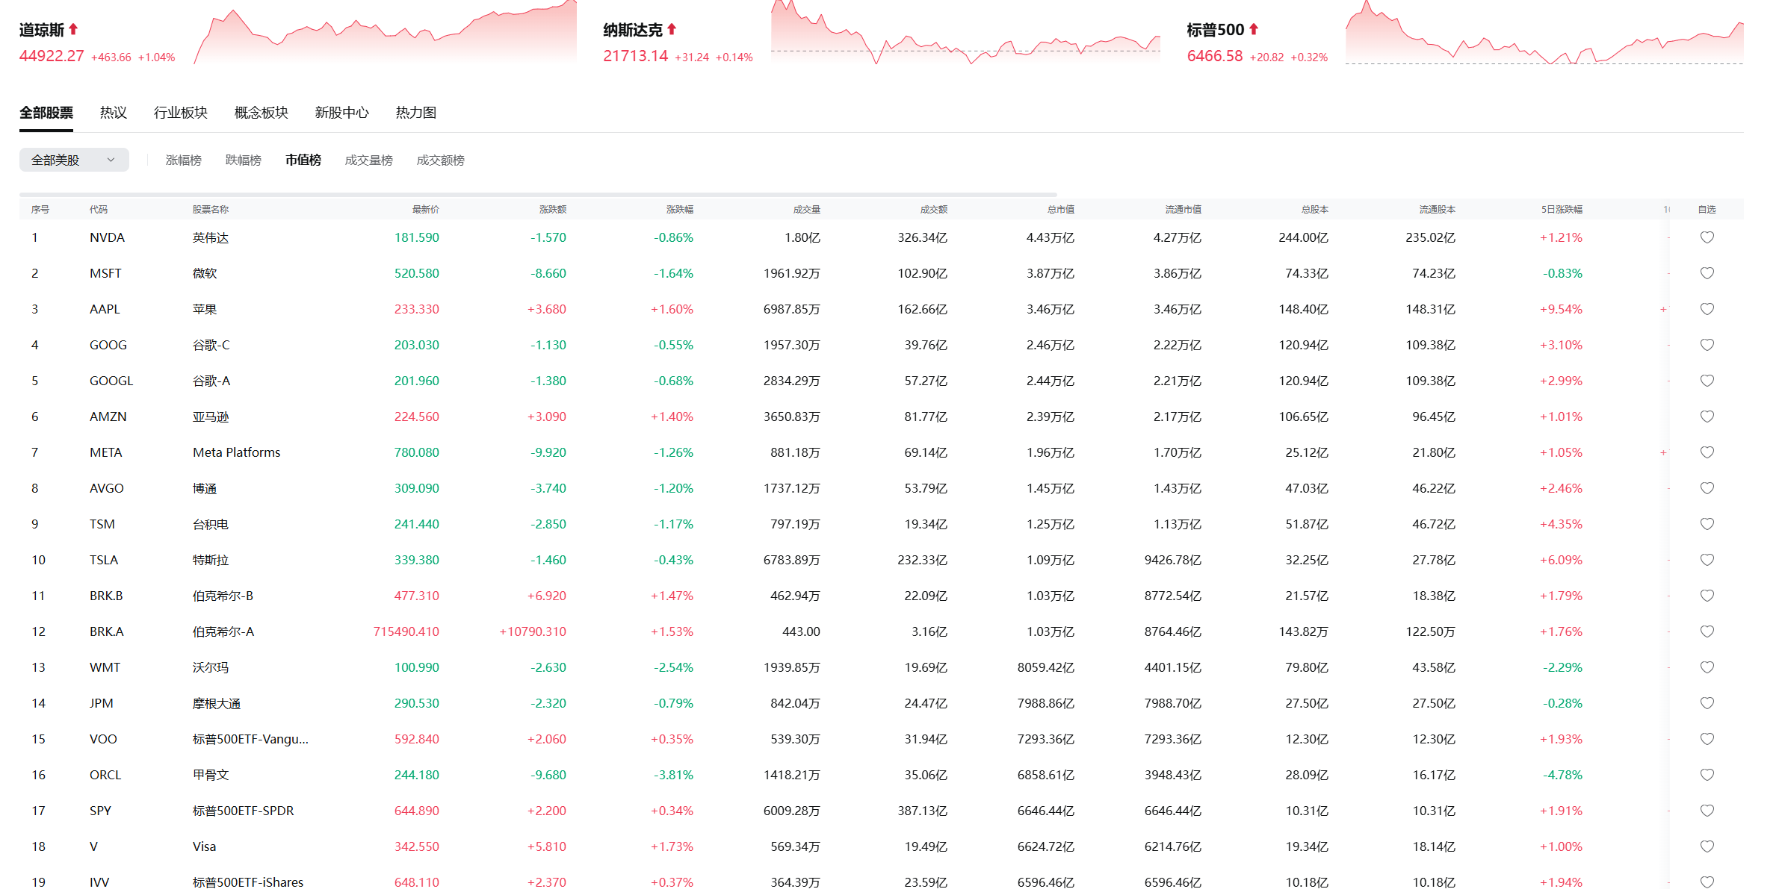The width and height of the screenshot is (1779, 889).
Task: Mark META as favorite via heart
Action: (x=1707, y=452)
